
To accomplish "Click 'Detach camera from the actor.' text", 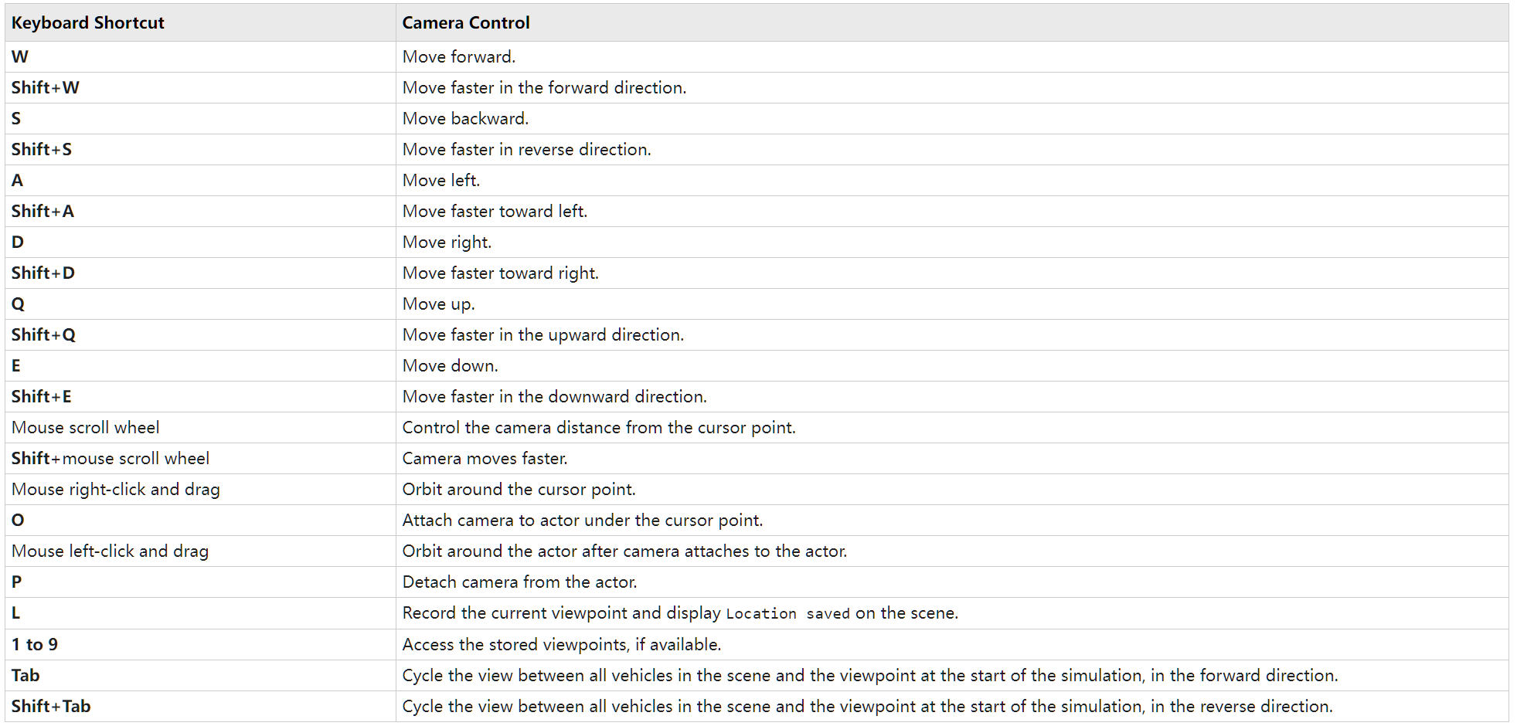I will [520, 582].
